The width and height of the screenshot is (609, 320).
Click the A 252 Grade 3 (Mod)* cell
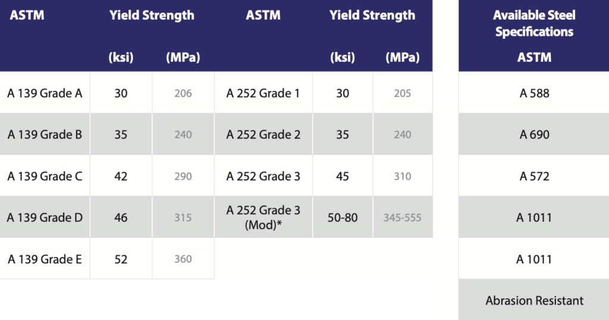tap(263, 217)
